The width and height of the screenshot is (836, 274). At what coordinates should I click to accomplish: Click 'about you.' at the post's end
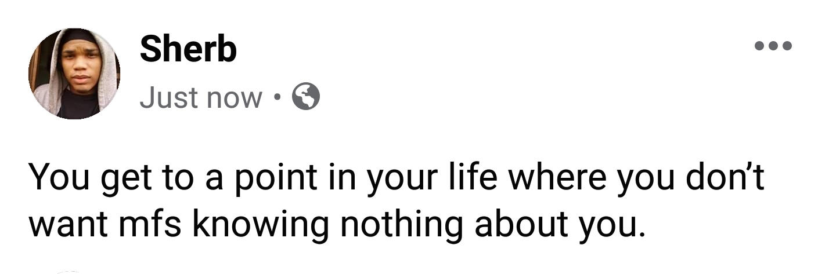[560, 224]
